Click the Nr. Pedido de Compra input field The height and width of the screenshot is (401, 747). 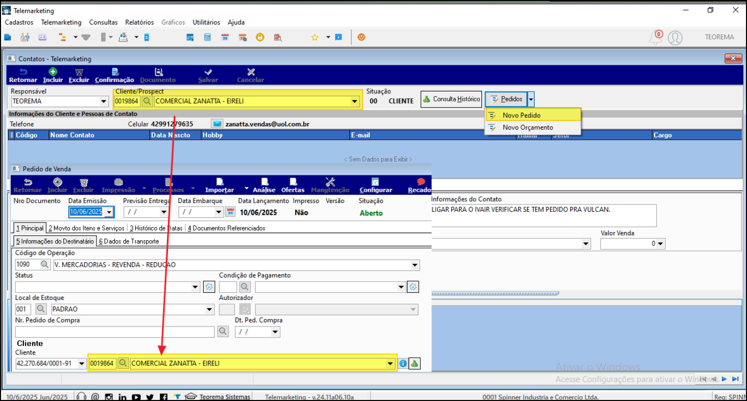point(115,332)
